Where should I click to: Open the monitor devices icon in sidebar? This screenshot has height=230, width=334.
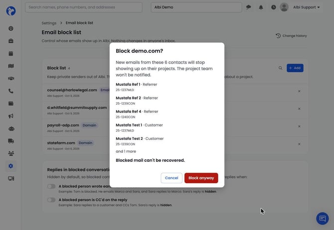11,178
